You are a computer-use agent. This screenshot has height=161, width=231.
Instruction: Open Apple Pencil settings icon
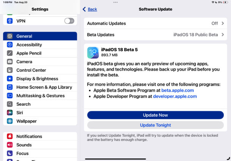[x=10, y=53]
